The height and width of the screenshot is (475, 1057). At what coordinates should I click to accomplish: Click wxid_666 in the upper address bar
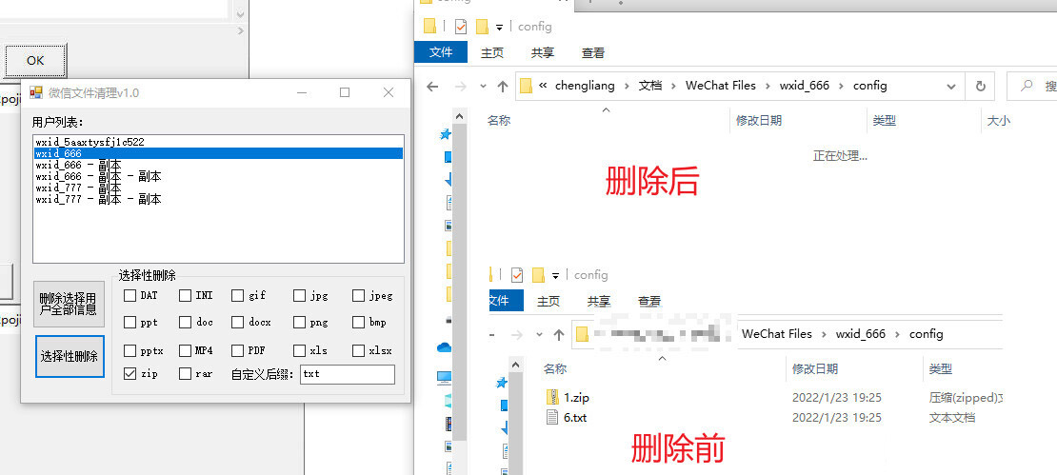click(x=805, y=86)
